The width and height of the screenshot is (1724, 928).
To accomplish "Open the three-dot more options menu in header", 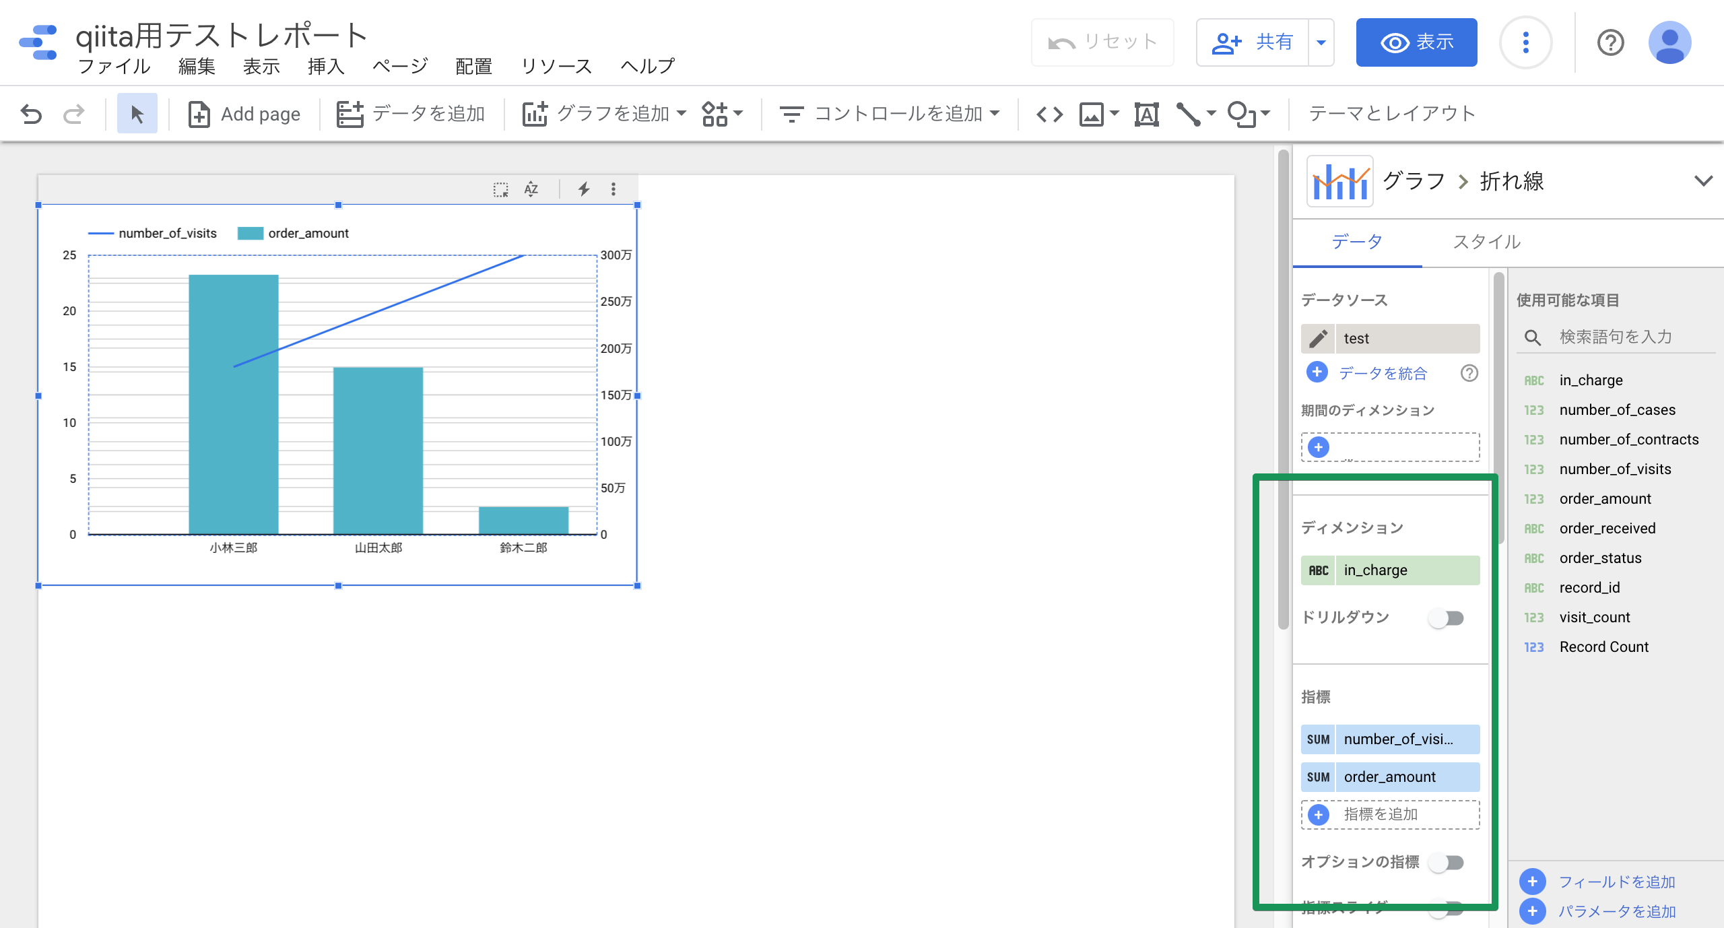I will coord(1525,42).
